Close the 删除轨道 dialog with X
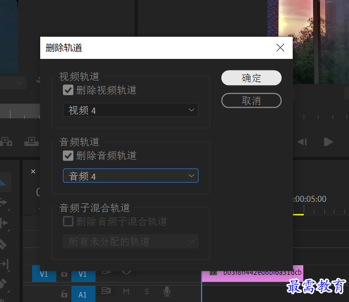 point(280,48)
